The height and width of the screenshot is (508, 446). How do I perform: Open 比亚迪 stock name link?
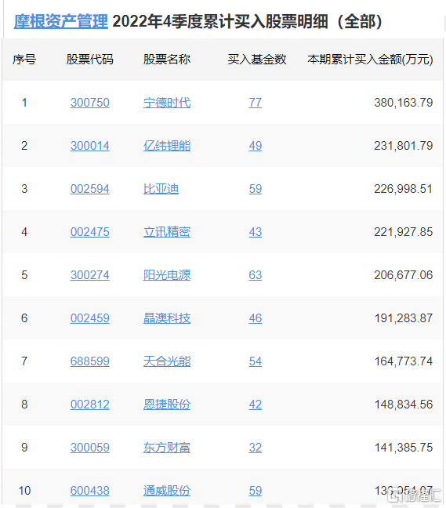pyautogui.click(x=161, y=189)
